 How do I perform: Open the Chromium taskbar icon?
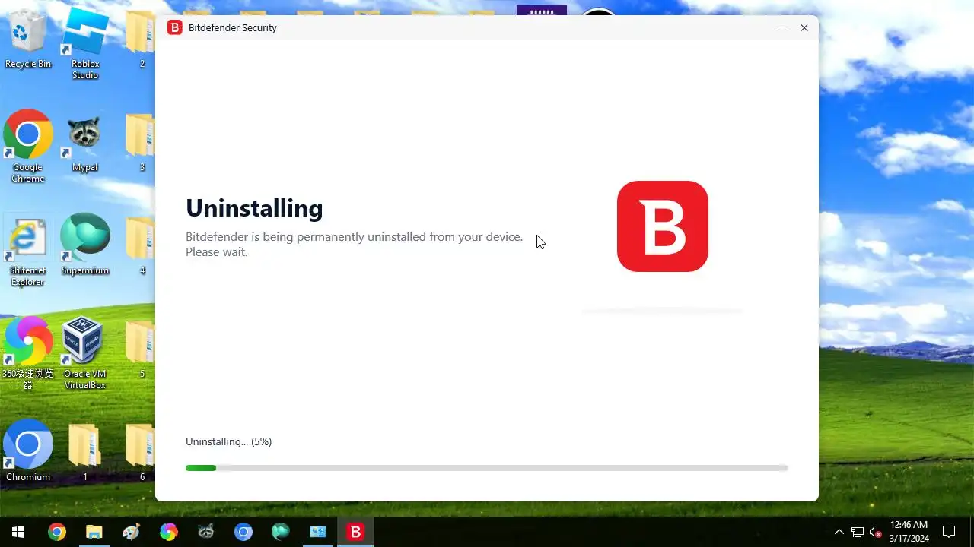[x=243, y=532]
